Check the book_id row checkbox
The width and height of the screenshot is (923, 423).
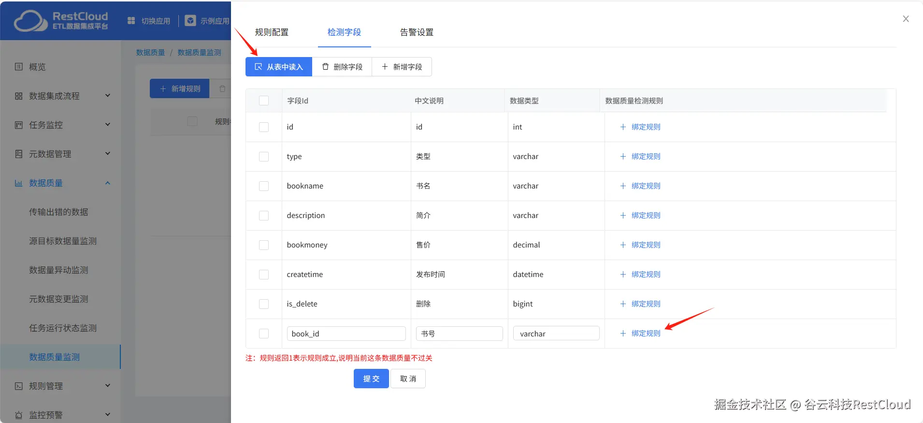(264, 334)
